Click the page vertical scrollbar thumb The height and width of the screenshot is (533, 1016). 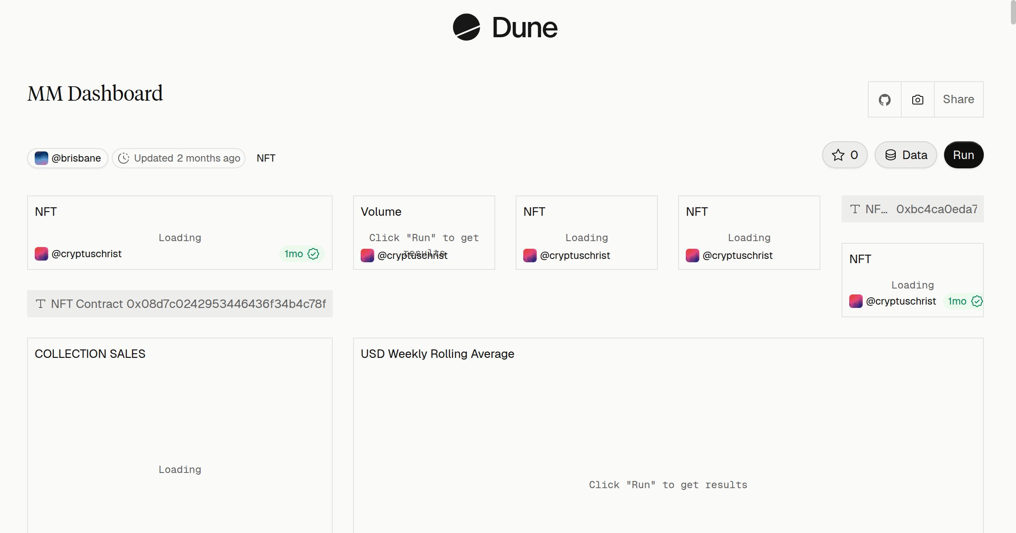1013,13
